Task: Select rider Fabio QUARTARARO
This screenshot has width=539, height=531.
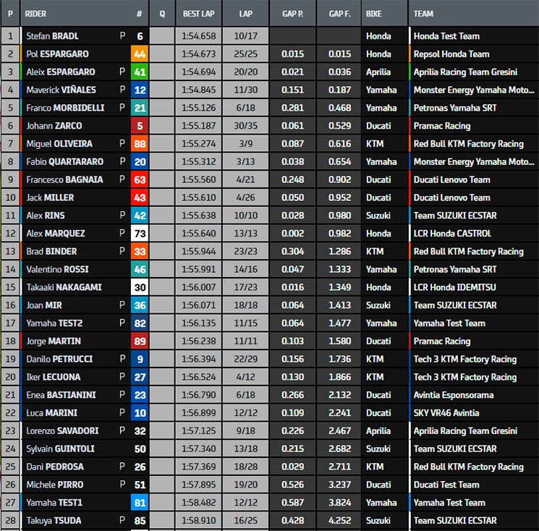Action: (64, 161)
